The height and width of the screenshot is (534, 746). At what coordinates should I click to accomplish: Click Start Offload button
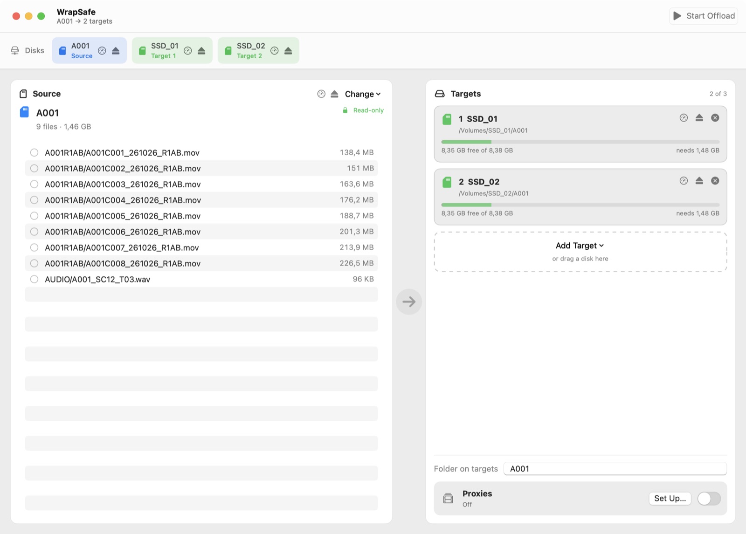coord(704,16)
